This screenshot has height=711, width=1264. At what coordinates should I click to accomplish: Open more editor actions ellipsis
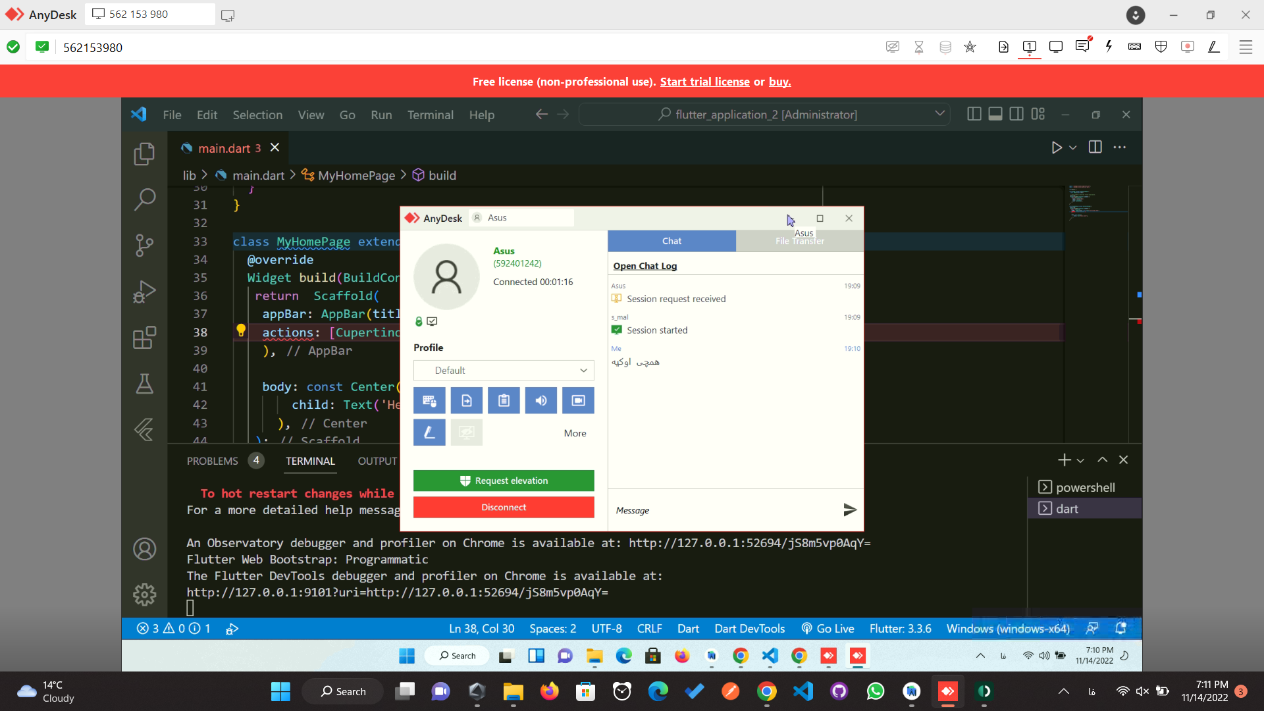tap(1120, 147)
